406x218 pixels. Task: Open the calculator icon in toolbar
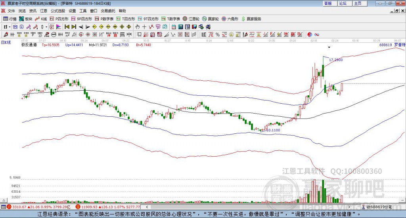pyautogui.click(x=180, y=27)
